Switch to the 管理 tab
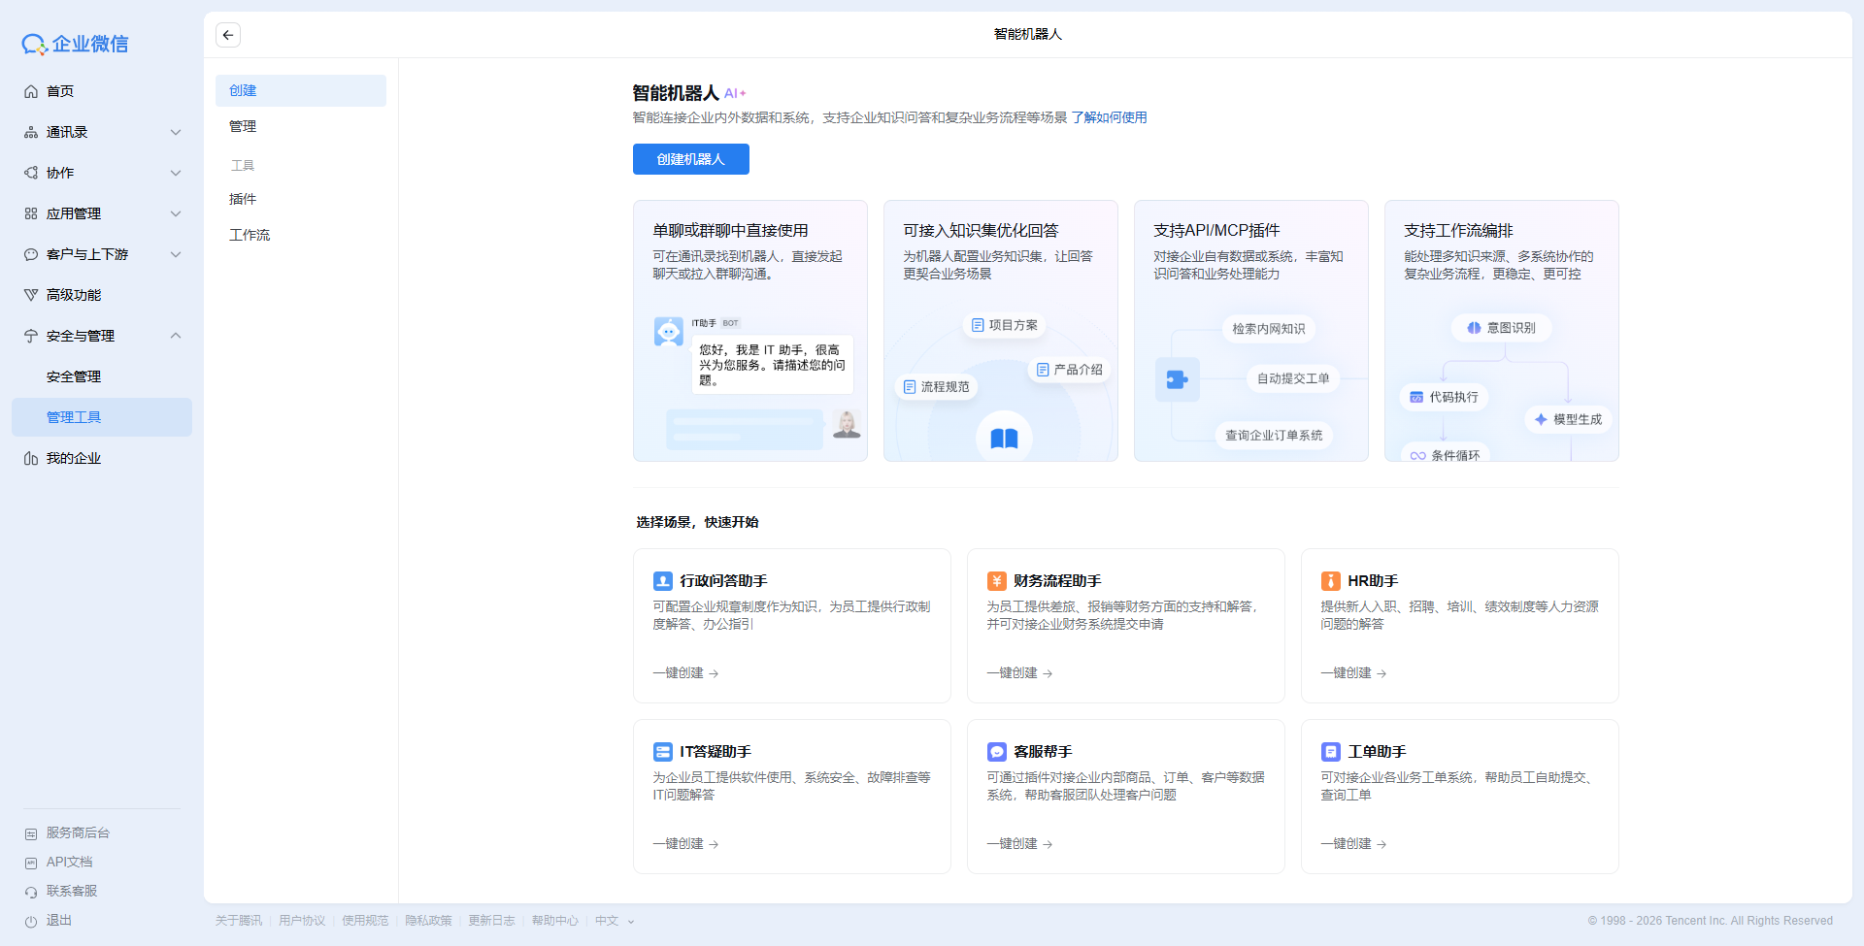The width and height of the screenshot is (1864, 946). click(243, 126)
